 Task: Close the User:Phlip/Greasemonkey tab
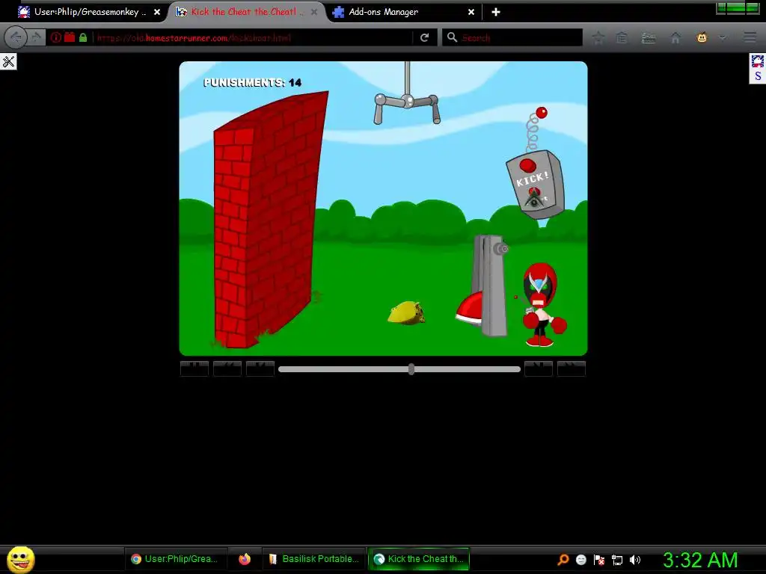tap(157, 12)
